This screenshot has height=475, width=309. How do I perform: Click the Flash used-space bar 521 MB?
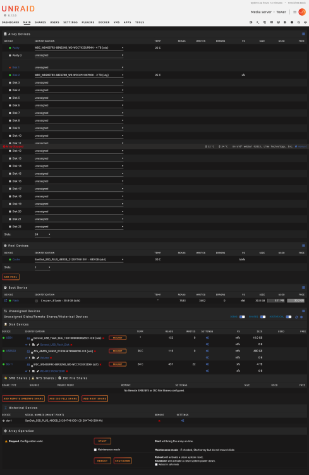click(276, 301)
